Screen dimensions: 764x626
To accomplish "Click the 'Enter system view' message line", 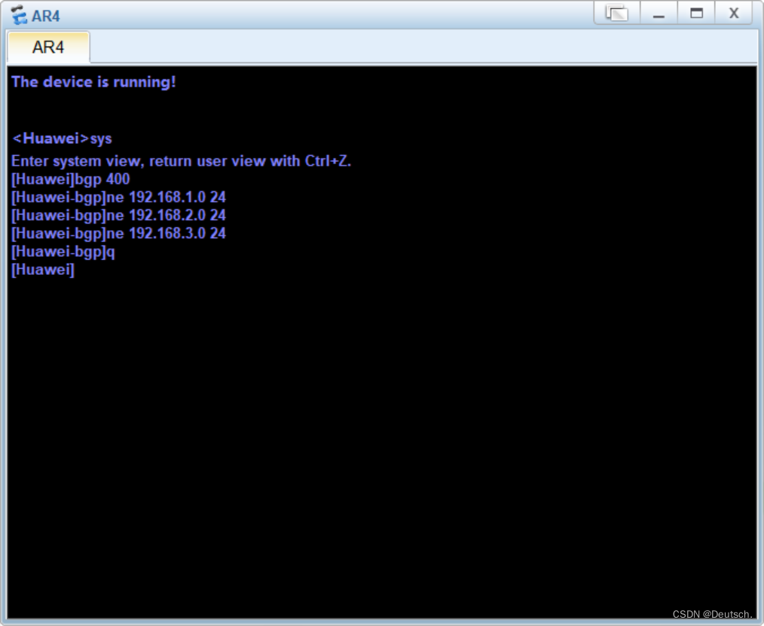I will pyautogui.click(x=182, y=160).
